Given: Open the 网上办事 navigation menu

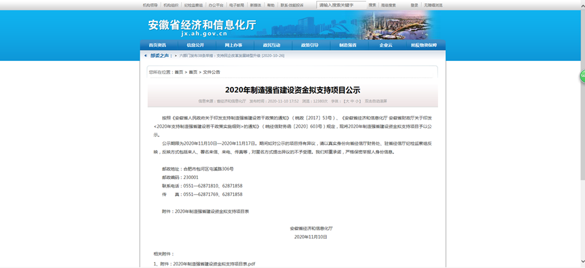Looking at the screenshot, I should pyautogui.click(x=233, y=45).
